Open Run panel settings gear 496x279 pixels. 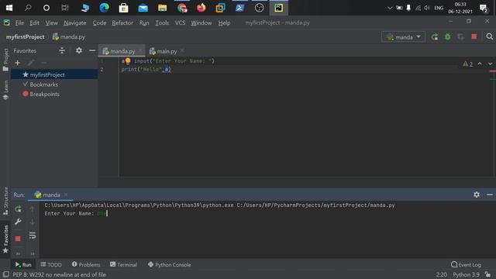(477, 195)
